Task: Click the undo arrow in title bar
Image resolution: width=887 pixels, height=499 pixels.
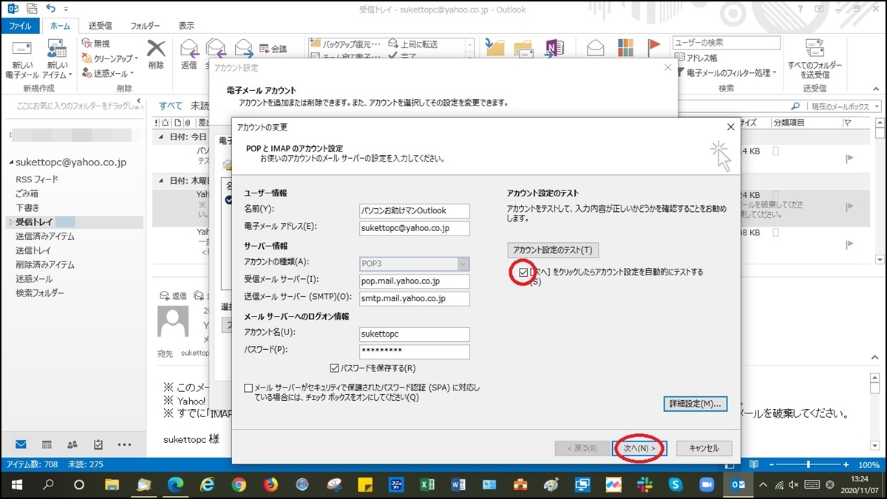Action: click(x=50, y=9)
